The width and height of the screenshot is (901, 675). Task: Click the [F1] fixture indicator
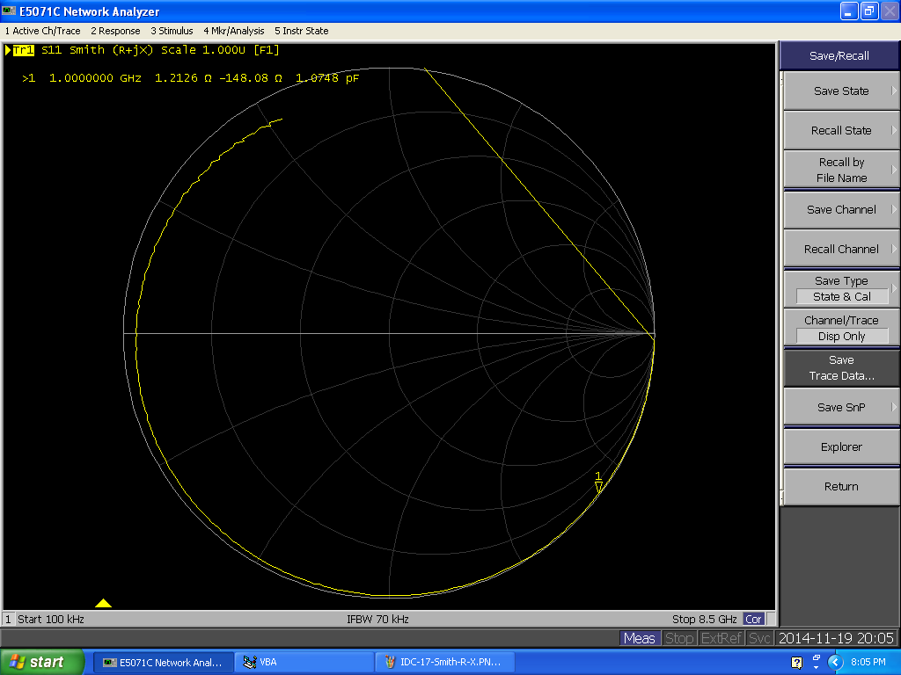(x=267, y=50)
